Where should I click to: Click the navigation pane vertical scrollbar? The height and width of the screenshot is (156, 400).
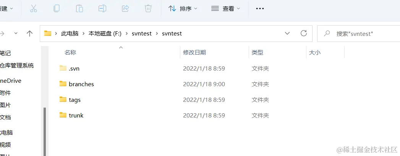[x=45, y=131]
